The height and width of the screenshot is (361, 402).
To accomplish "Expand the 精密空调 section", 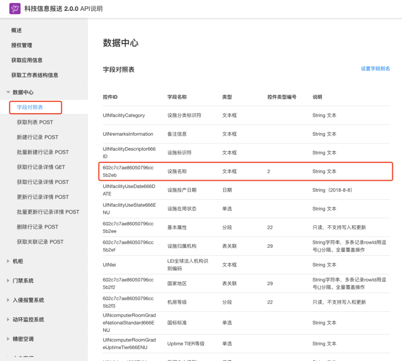I will pos(8,339).
